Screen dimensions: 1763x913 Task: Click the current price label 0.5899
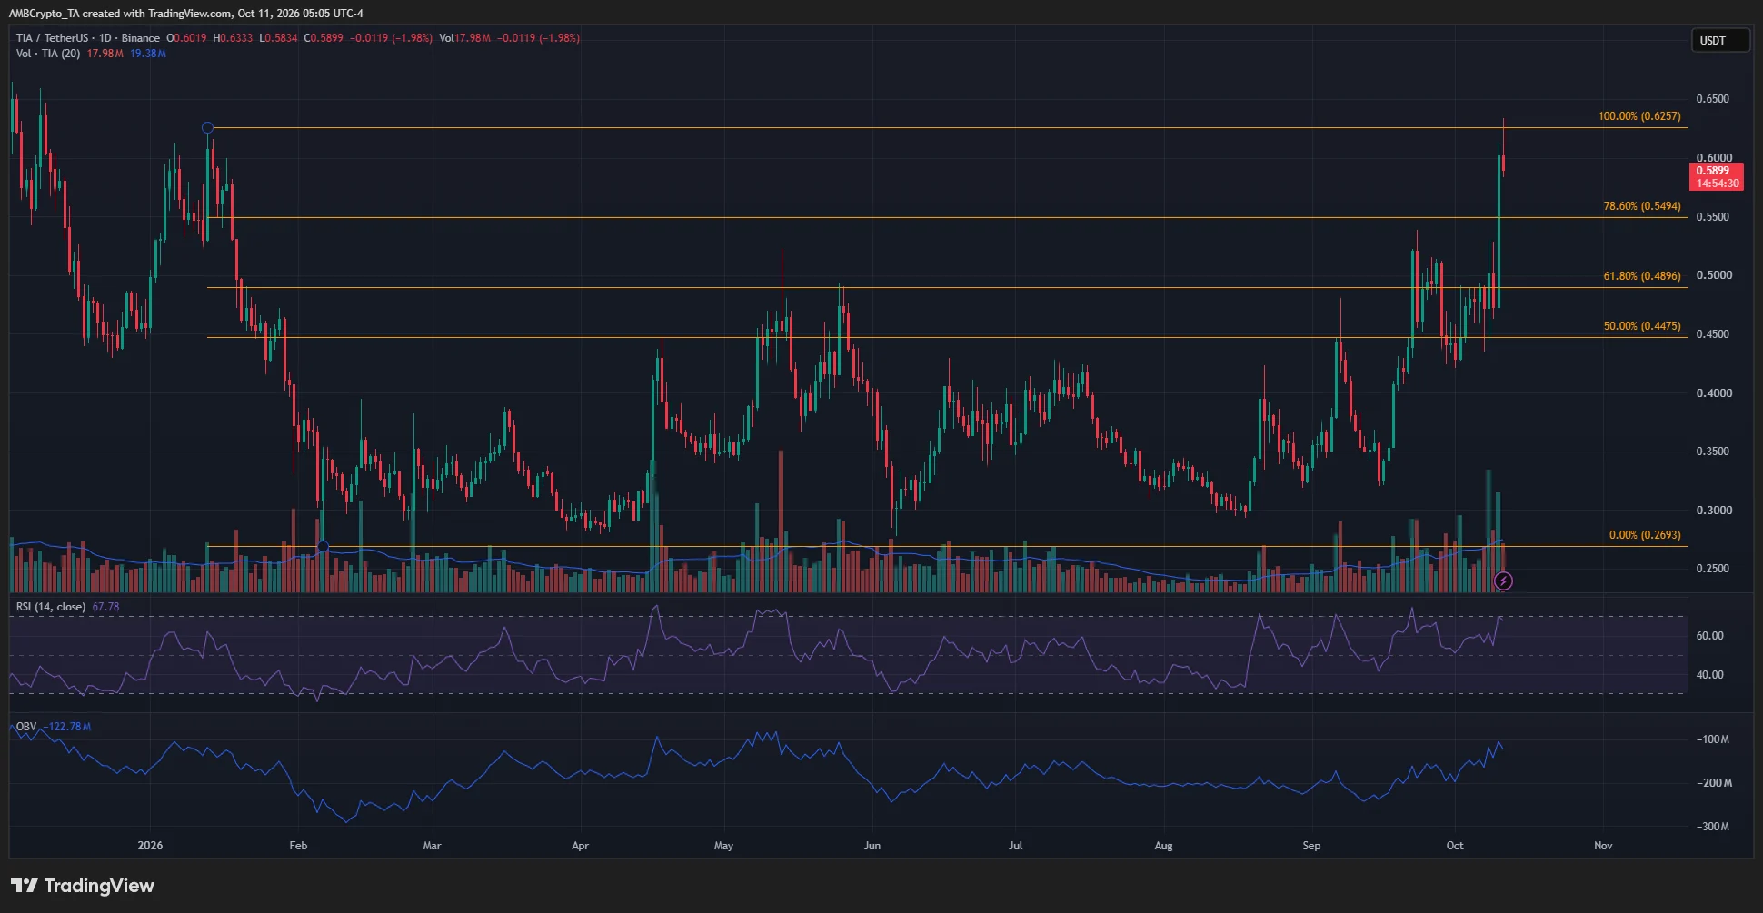tap(1712, 171)
